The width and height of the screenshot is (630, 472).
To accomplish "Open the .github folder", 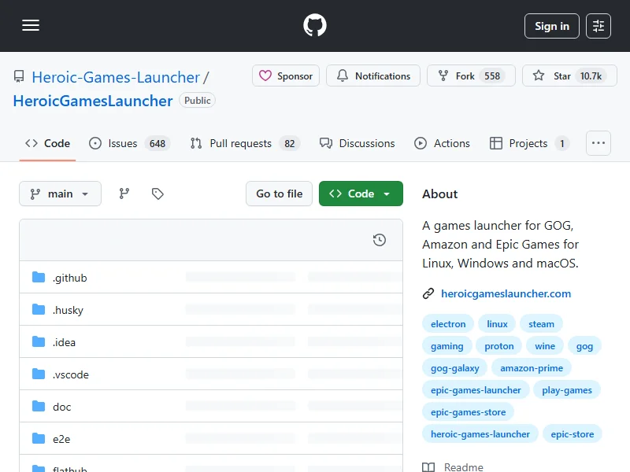I will 69,278.
